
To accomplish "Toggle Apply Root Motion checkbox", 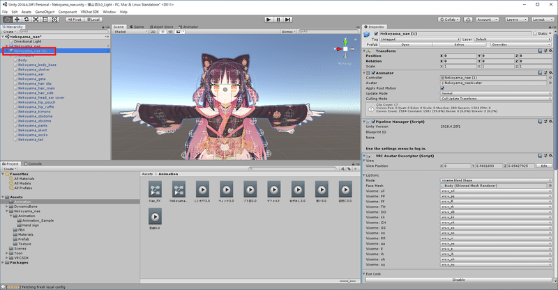I will point(442,88).
